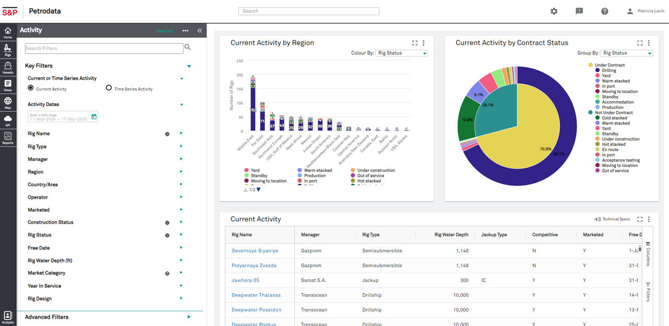Expand Current Activity by Region chart fullscreen

(x=414, y=43)
